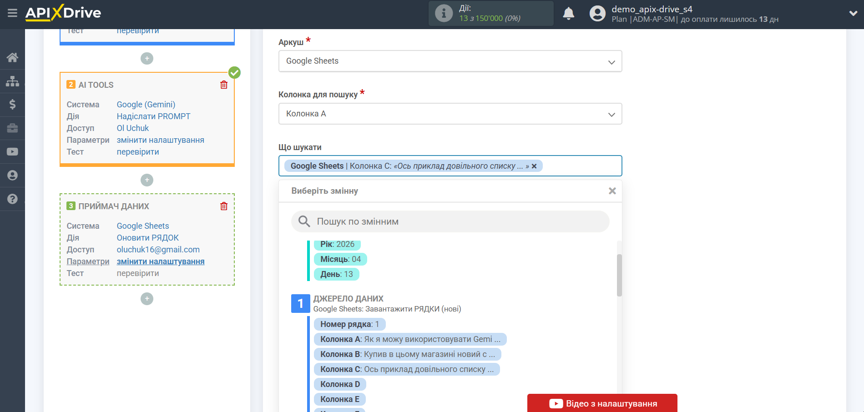
Task: Open the connections sitemap icon
Action: [x=12, y=81]
